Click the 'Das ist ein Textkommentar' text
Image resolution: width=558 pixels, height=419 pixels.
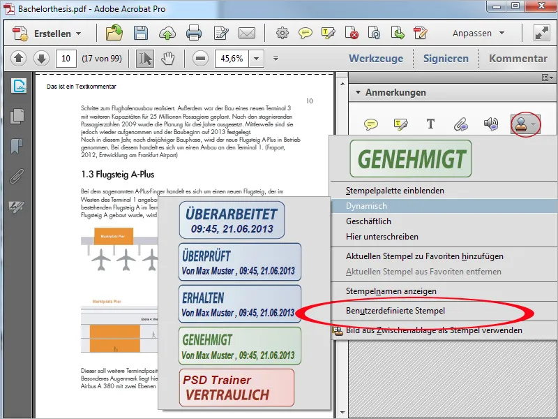[82, 87]
